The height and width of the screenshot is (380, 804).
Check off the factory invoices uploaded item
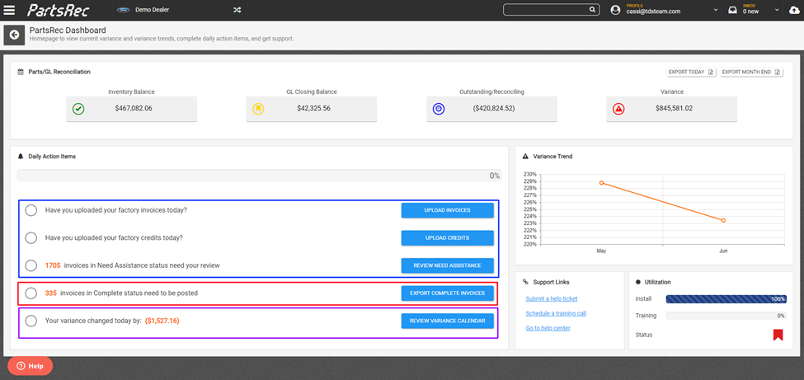coord(31,210)
